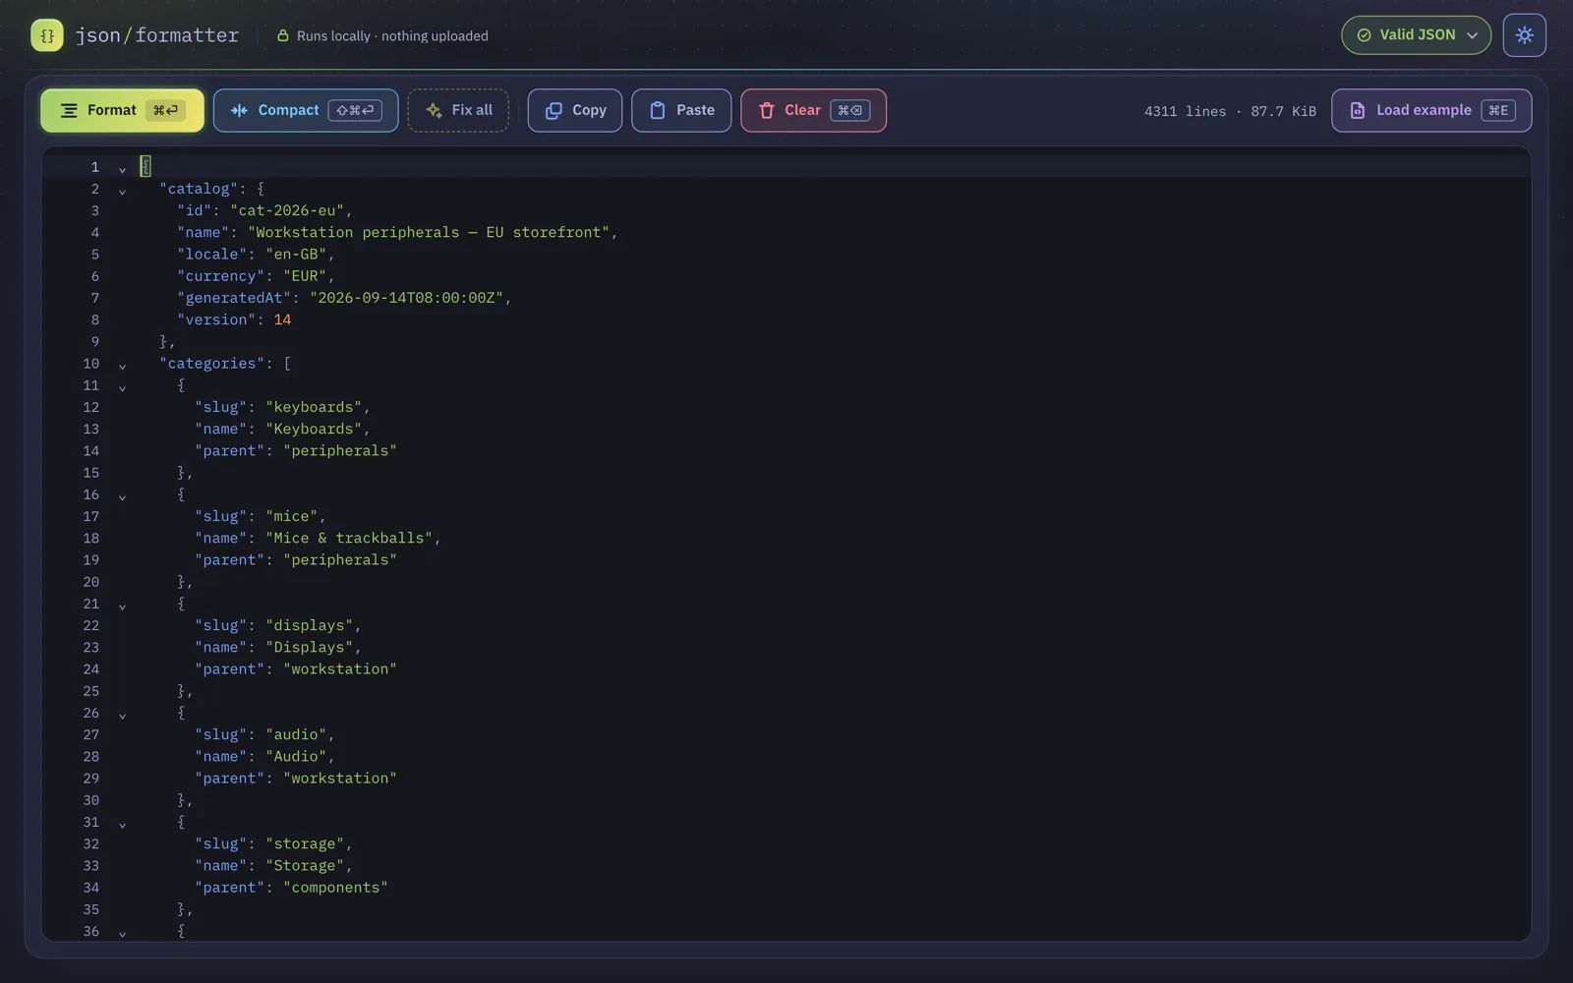1573x983 pixels.
Task: Click the Paste clipboard button
Action: [681, 110]
